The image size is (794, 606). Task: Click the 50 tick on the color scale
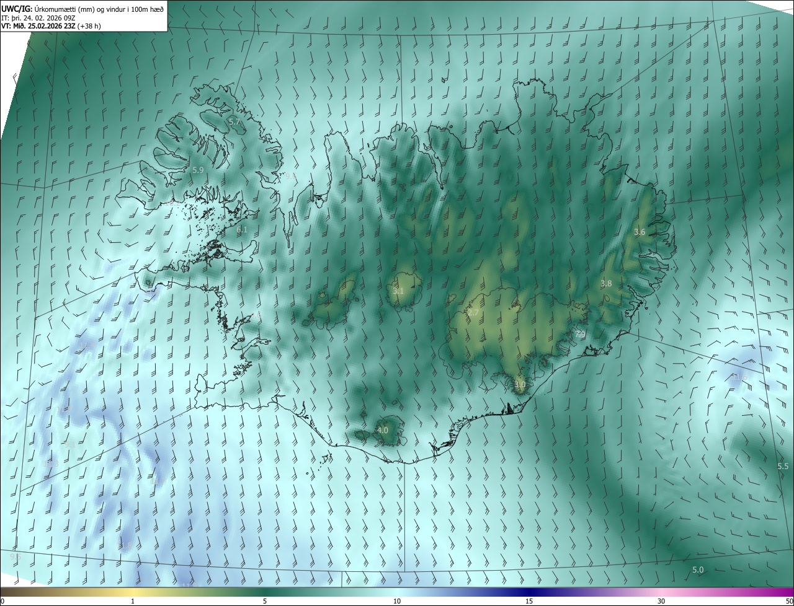[788, 601]
